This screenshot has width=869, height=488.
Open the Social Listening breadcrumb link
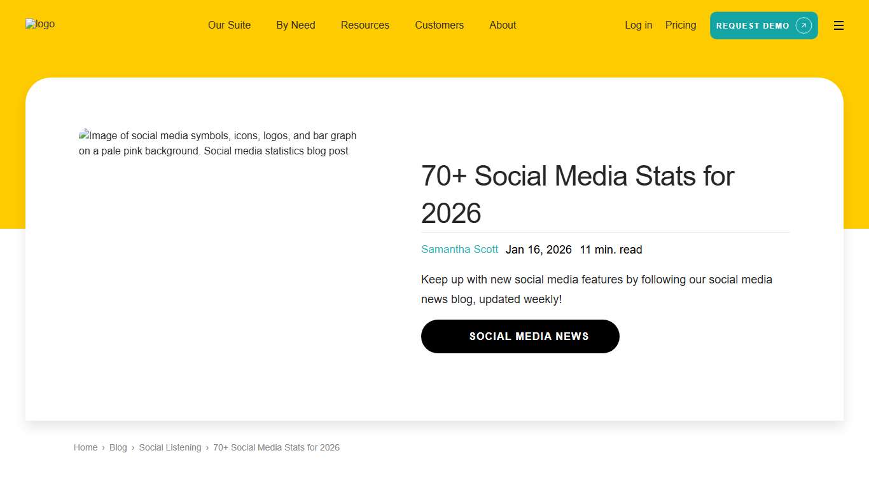pyautogui.click(x=170, y=447)
